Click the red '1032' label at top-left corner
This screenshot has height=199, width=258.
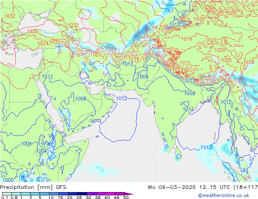point(9,16)
